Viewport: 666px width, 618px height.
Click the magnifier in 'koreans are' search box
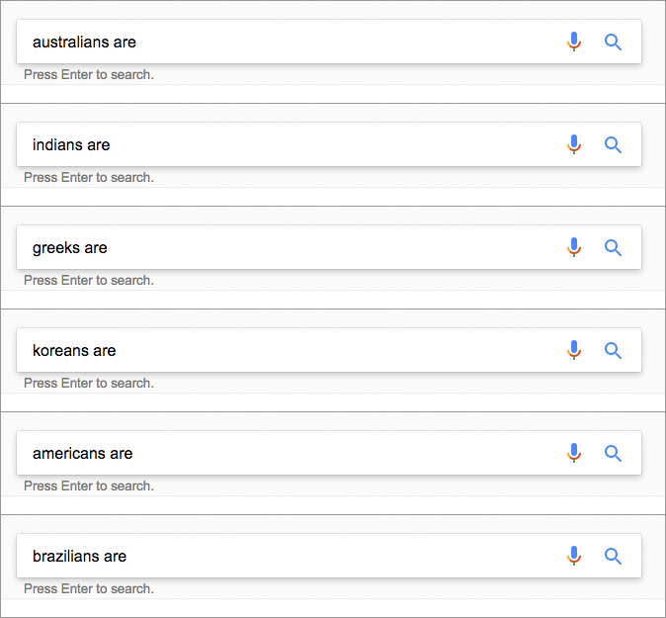613,351
